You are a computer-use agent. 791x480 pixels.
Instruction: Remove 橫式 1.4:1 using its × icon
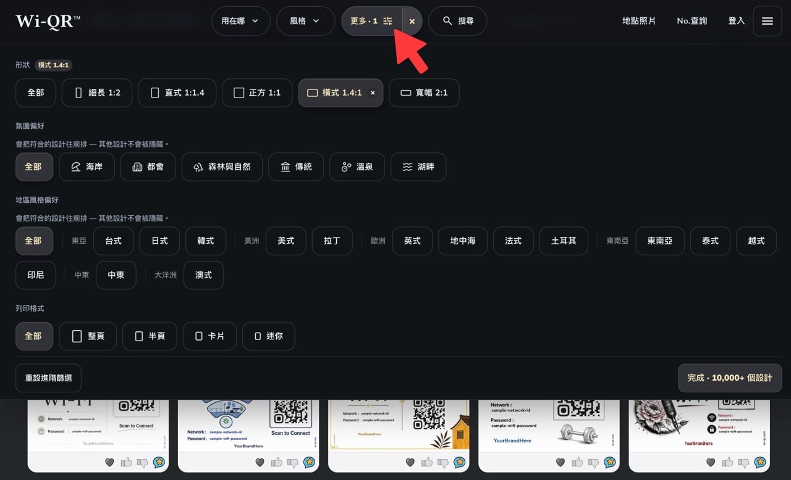coord(373,93)
